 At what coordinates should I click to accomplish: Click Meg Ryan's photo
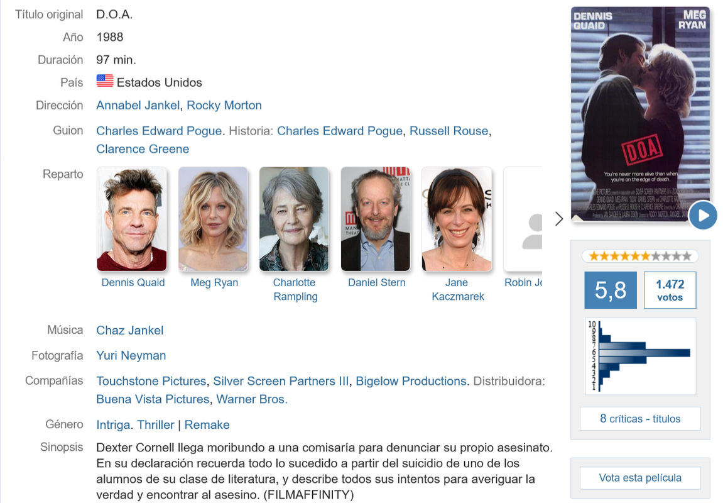[x=213, y=219]
